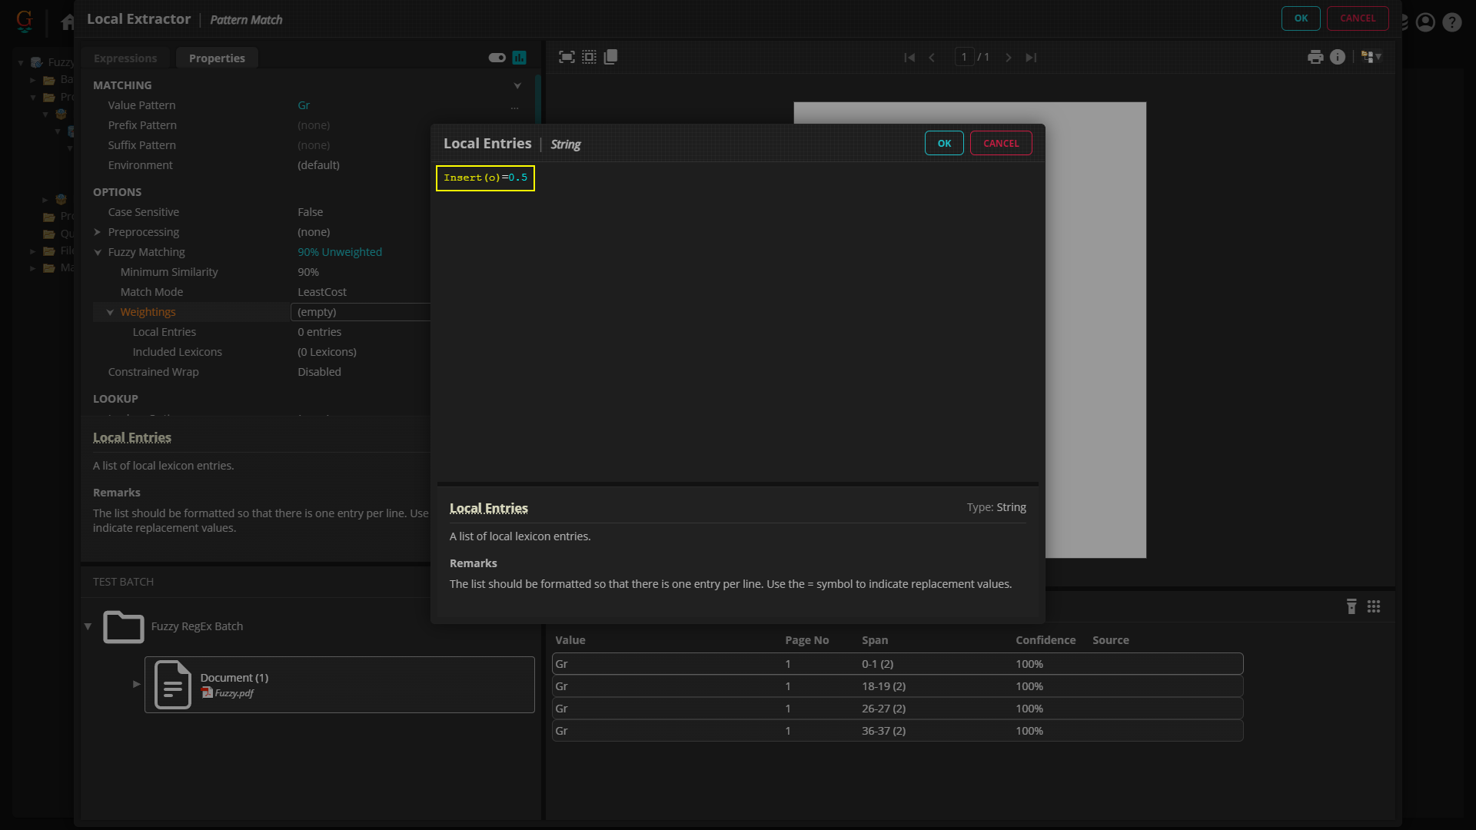1476x830 pixels.
Task: Click the fit-to-page view icon
Action: coord(567,57)
